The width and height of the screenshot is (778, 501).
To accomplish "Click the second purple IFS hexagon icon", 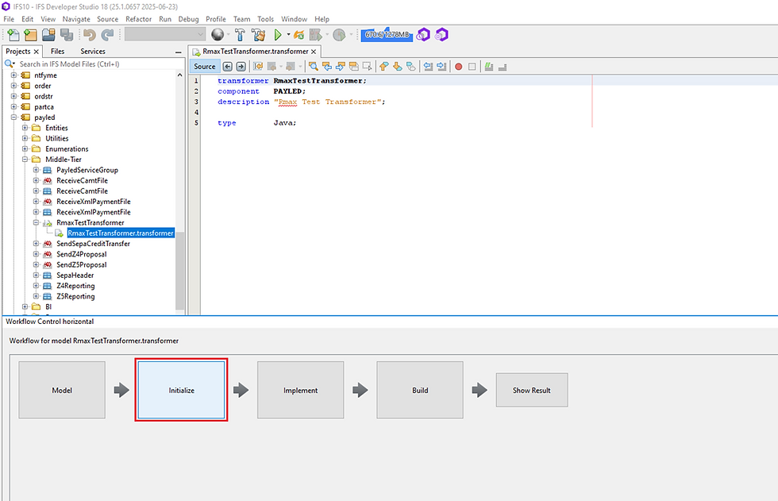I will (441, 35).
